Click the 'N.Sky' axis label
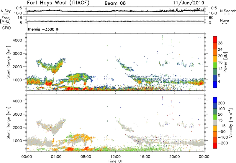 tap(6, 11)
